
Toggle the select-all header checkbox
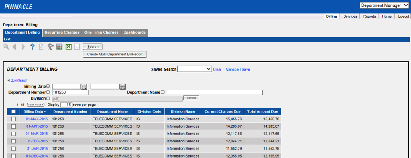13,111
